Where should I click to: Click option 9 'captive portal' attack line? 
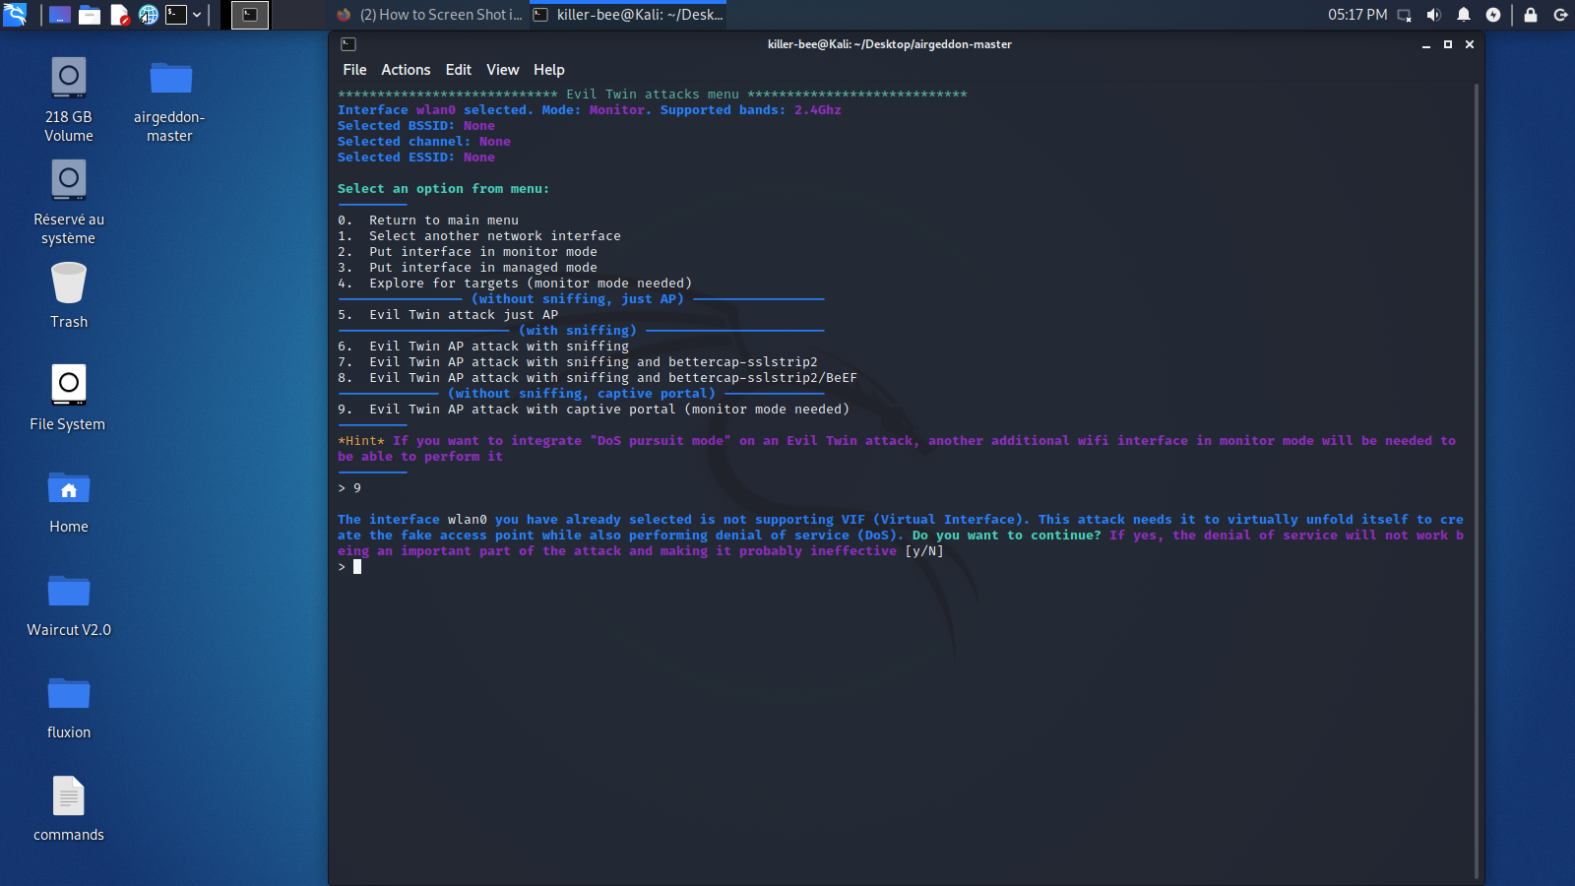(x=594, y=410)
